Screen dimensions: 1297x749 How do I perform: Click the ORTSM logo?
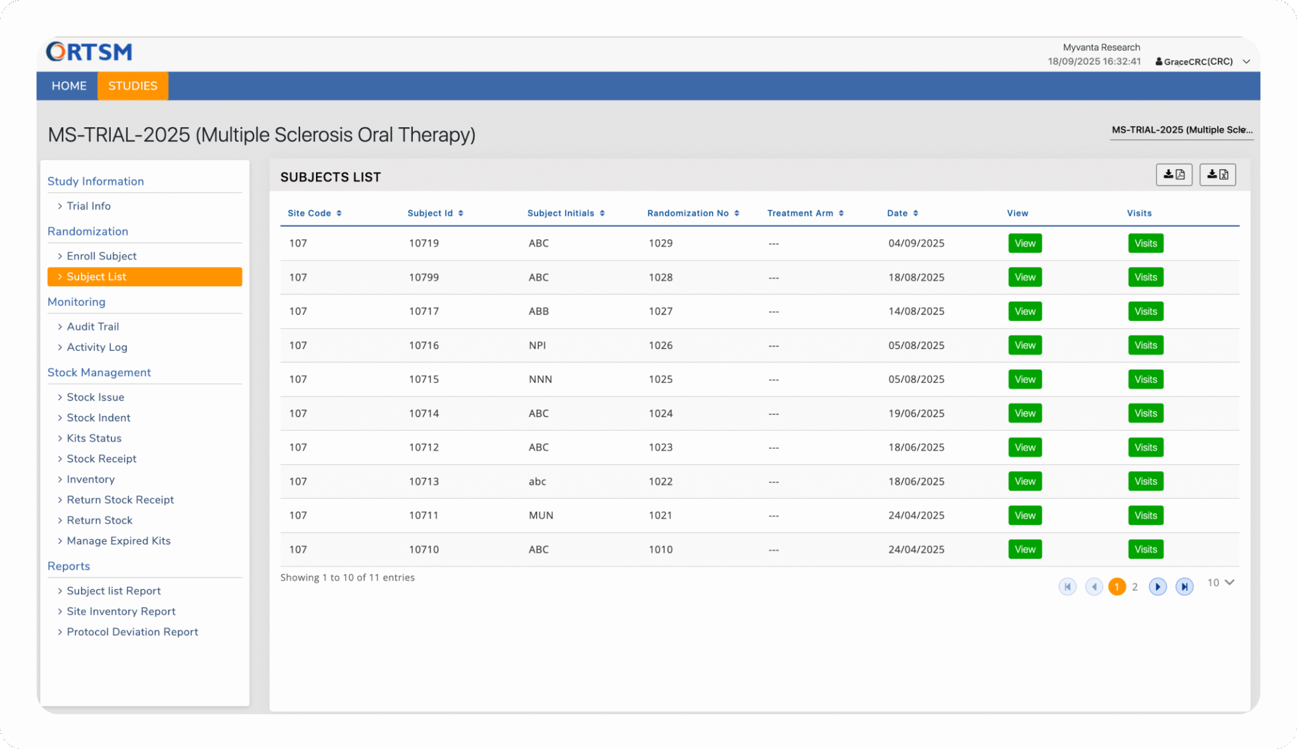click(88, 51)
